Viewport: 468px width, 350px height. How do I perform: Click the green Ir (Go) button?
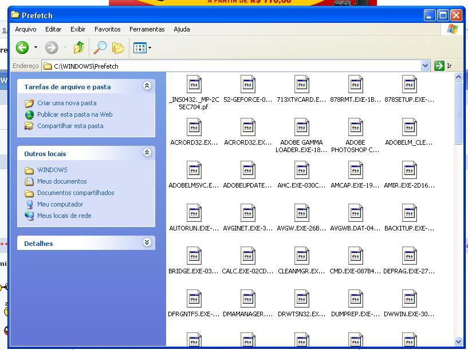point(443,66)
